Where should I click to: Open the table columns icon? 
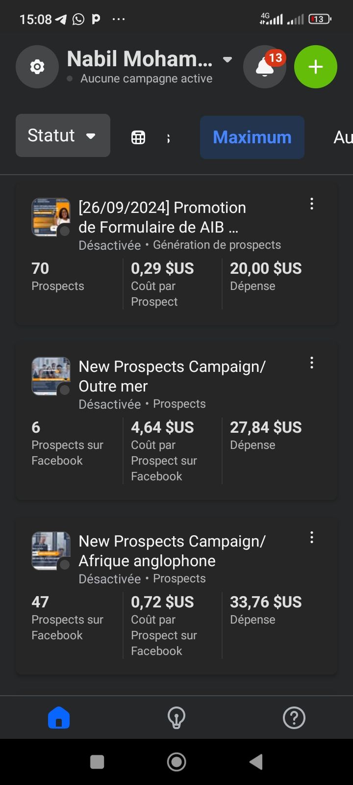point(138,137)
